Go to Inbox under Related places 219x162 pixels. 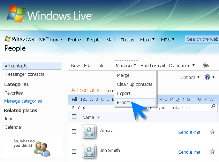pyautogui.click(x=10, y=119)
